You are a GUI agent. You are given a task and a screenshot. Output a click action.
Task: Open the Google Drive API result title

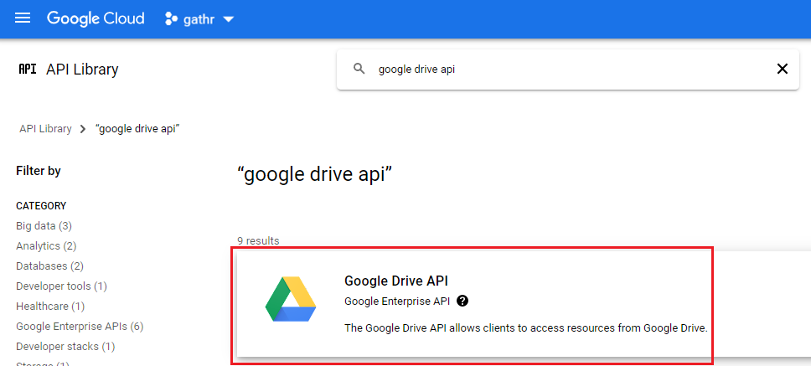pos(396,281)
